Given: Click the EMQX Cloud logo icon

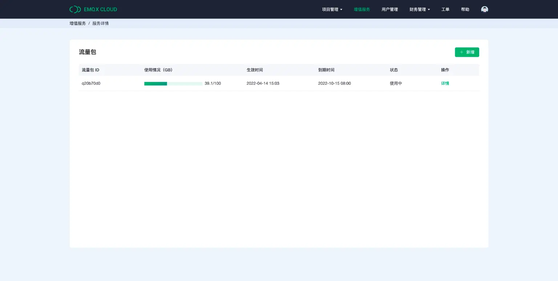Looking at the screenshot, I should (75, 9).
